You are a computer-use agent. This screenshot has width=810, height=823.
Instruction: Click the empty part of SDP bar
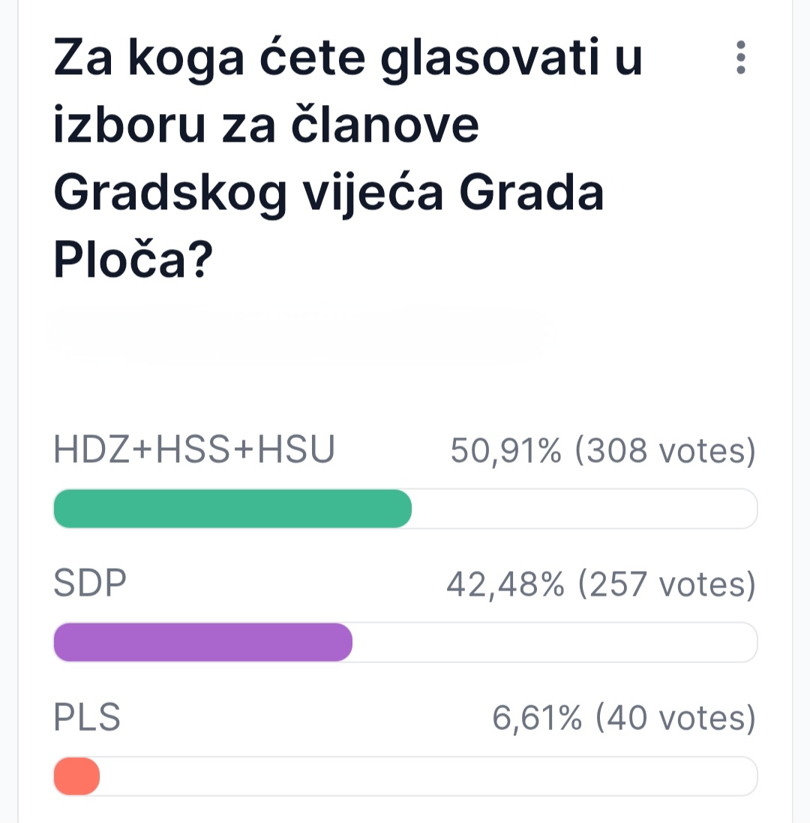555,642
